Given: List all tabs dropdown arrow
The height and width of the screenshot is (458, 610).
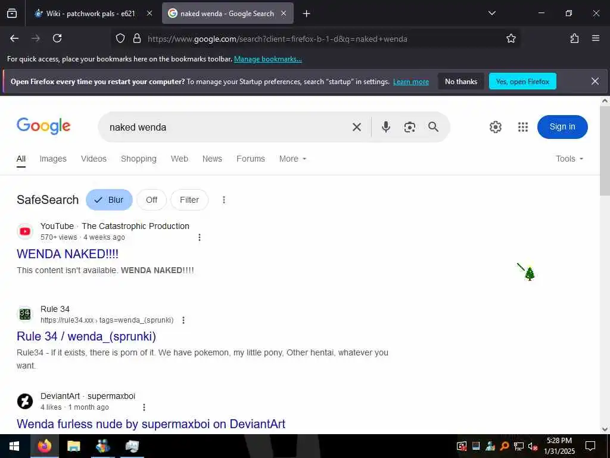Looking at the screenshot, I should [x=491, y=13].
